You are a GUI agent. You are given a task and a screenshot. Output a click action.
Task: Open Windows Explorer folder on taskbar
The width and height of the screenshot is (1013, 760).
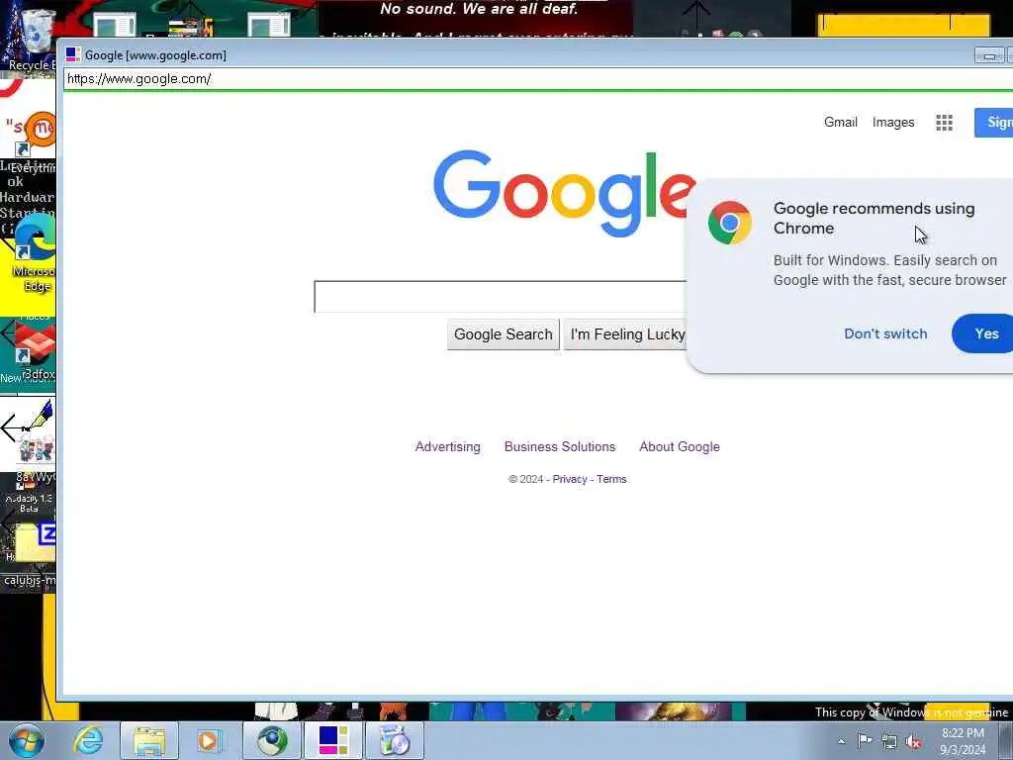tap(149, 740)
